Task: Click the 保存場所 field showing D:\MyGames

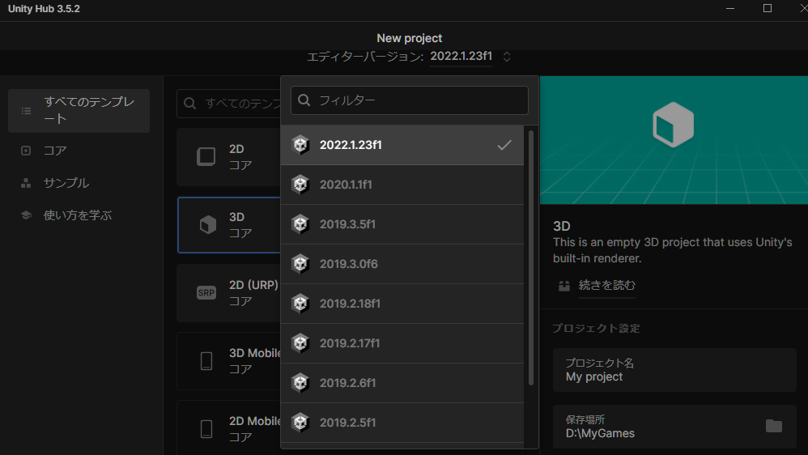Action: (674, 427)
